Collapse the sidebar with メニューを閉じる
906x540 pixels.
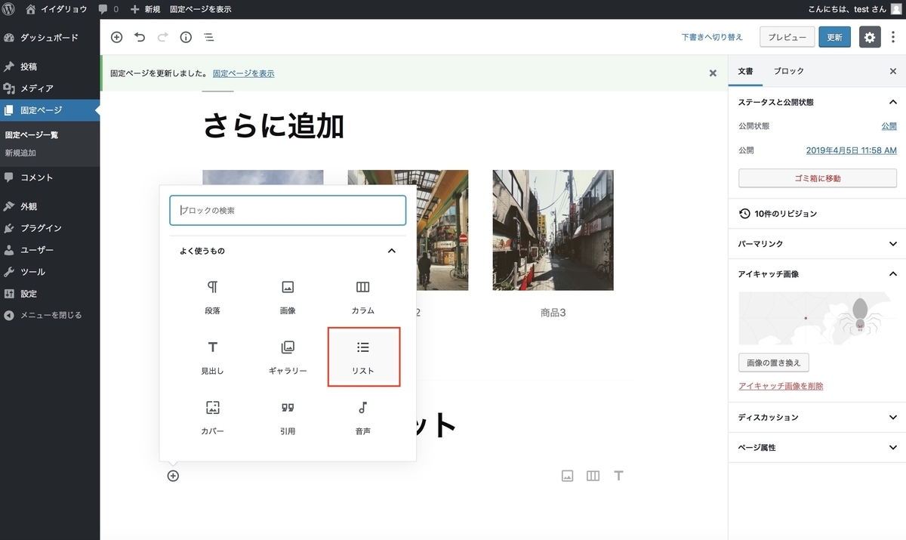(x=50, y=315)
